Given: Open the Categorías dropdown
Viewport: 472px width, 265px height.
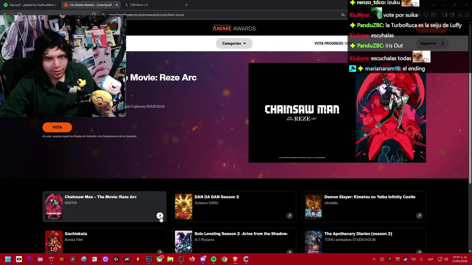Looking at the screenshot, I should coord(234,43).
